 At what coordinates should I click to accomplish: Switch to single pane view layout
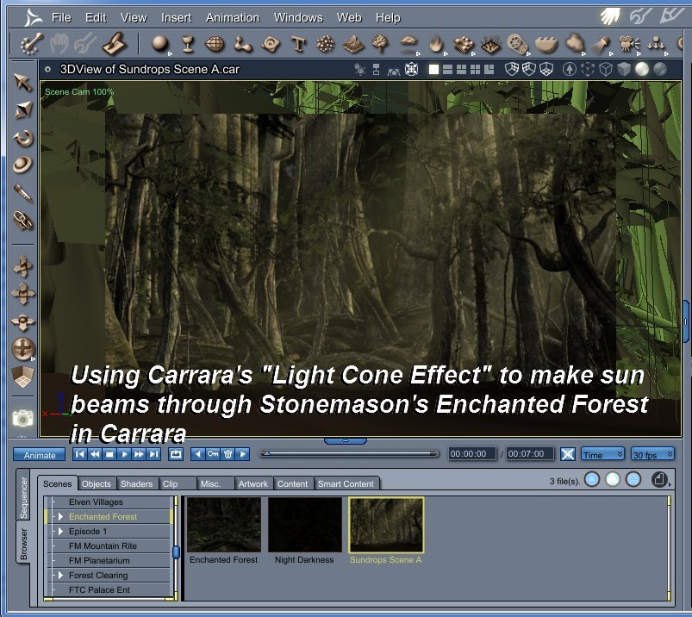pos(433,69)
